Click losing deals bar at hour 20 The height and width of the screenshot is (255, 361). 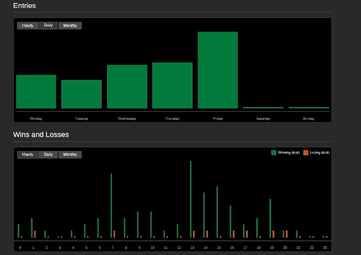286,234
